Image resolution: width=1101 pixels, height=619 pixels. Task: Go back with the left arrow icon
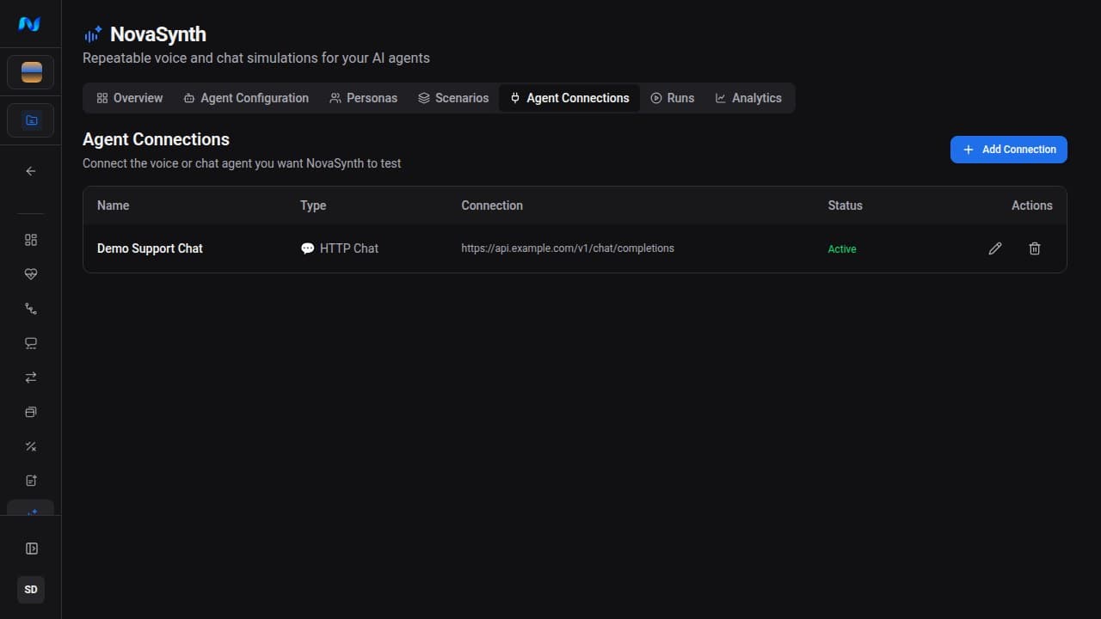point(31,171)
